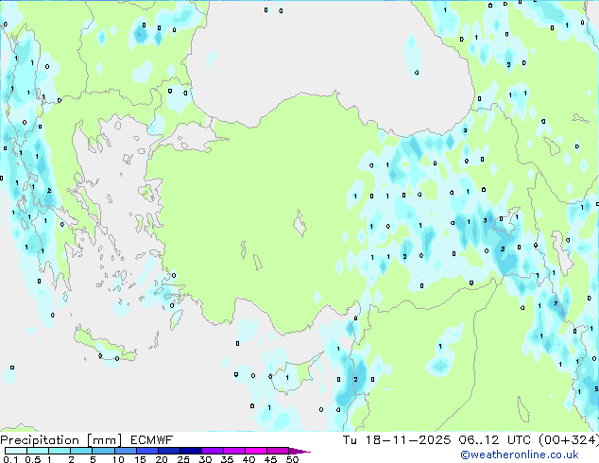This screenshot has width=599, height=463.
Task: Select the 1–2 mm legend swatch
Action: click(60, 451)
